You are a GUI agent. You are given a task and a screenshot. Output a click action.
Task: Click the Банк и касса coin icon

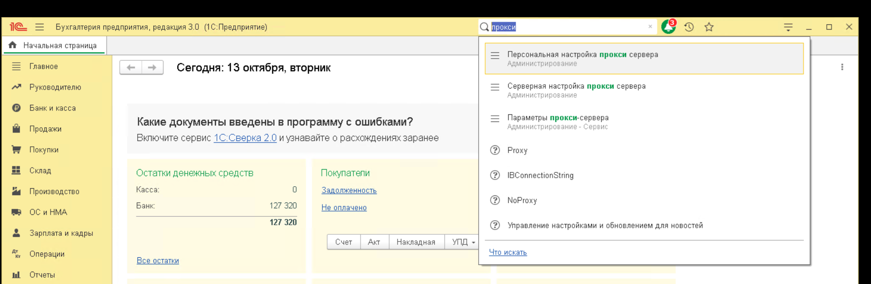pyautogui.click(x=16, y=108)
